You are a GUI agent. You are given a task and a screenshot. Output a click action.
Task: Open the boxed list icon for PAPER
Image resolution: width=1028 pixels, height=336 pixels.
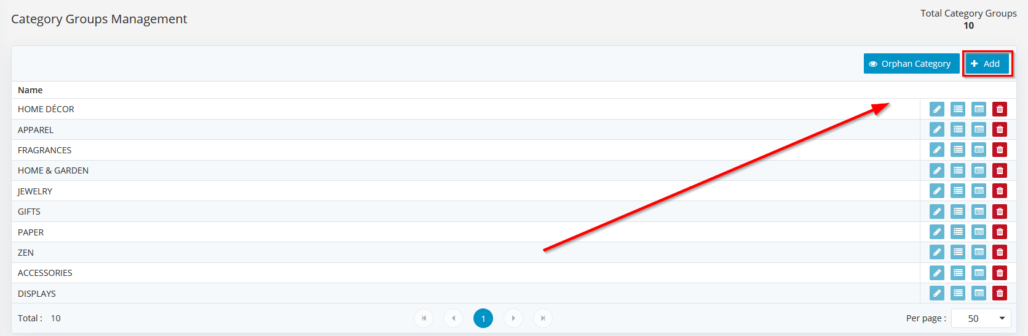(x=979, y=232)
